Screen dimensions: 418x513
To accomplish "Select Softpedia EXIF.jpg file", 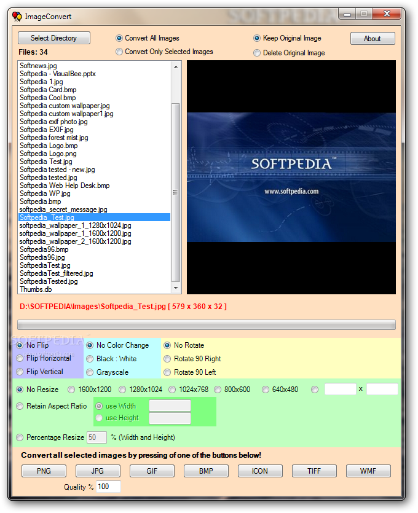I will (95, 130).
